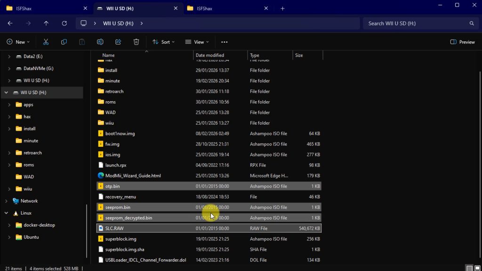This screenshot has height=271, width=482.
Task: Select the Cut icon in the toolbar
Action: pos(46,42)
